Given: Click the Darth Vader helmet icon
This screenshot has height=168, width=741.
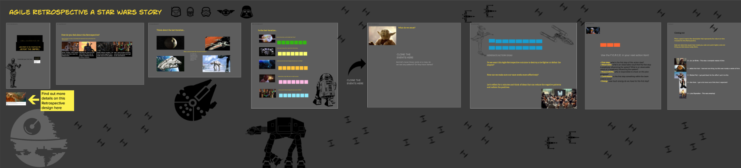Looking at the screenshot, I should coord(247,12).
